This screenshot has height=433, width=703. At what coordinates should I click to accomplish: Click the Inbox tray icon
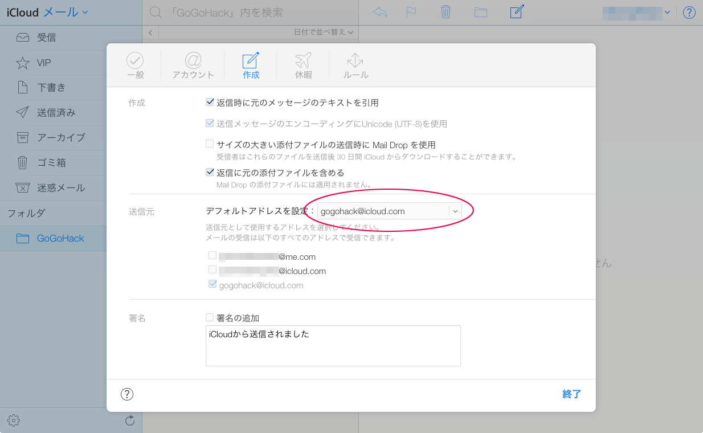click(23, 38)
